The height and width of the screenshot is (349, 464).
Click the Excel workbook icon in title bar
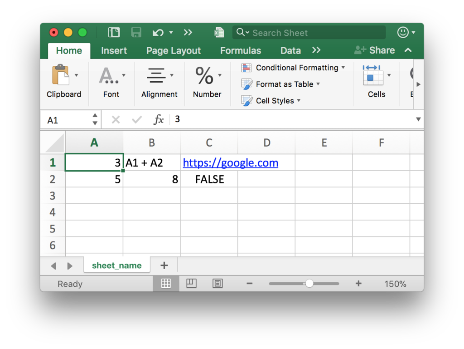coord(219,32)
